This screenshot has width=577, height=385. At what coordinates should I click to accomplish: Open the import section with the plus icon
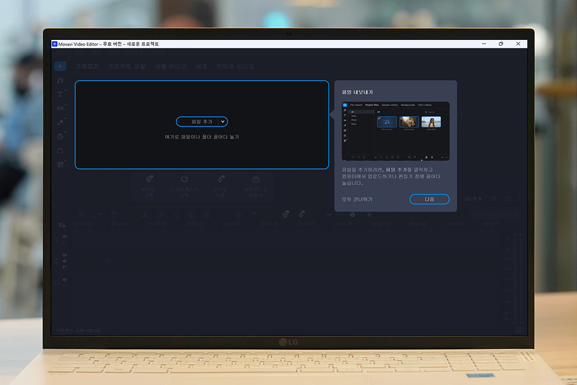click(x=61, y=66)
